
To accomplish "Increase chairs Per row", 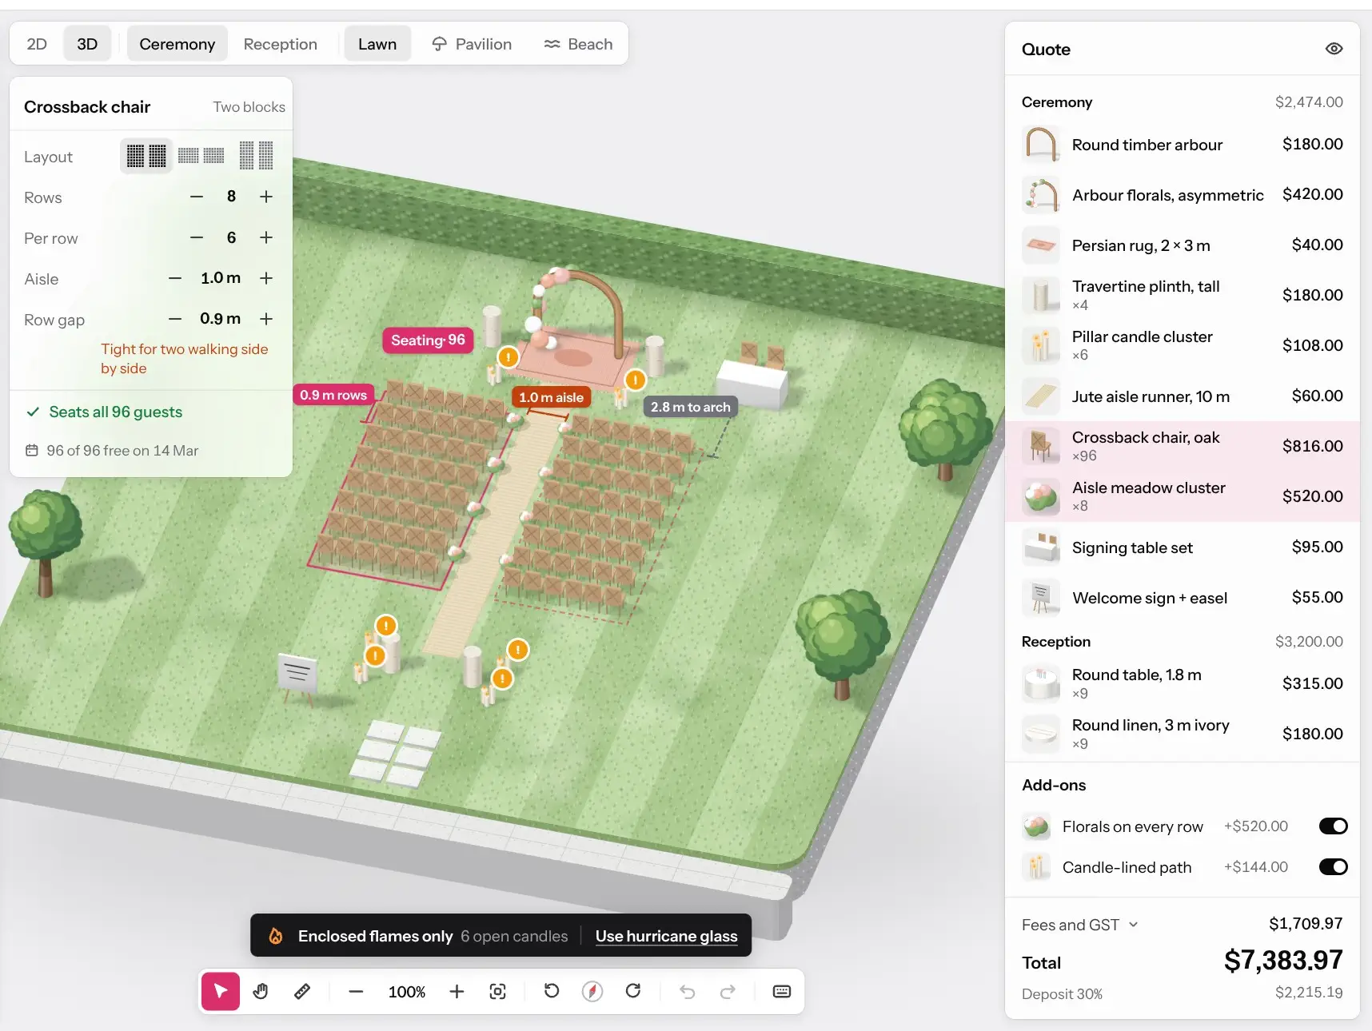I will click(x=266, y=237).
